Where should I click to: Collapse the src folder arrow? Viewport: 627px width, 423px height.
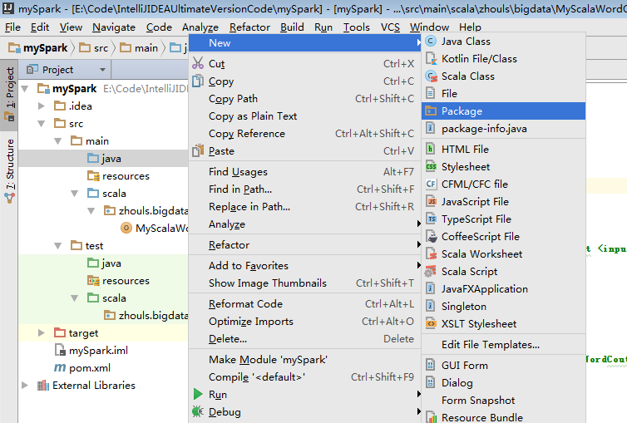(x=42, y=124)
